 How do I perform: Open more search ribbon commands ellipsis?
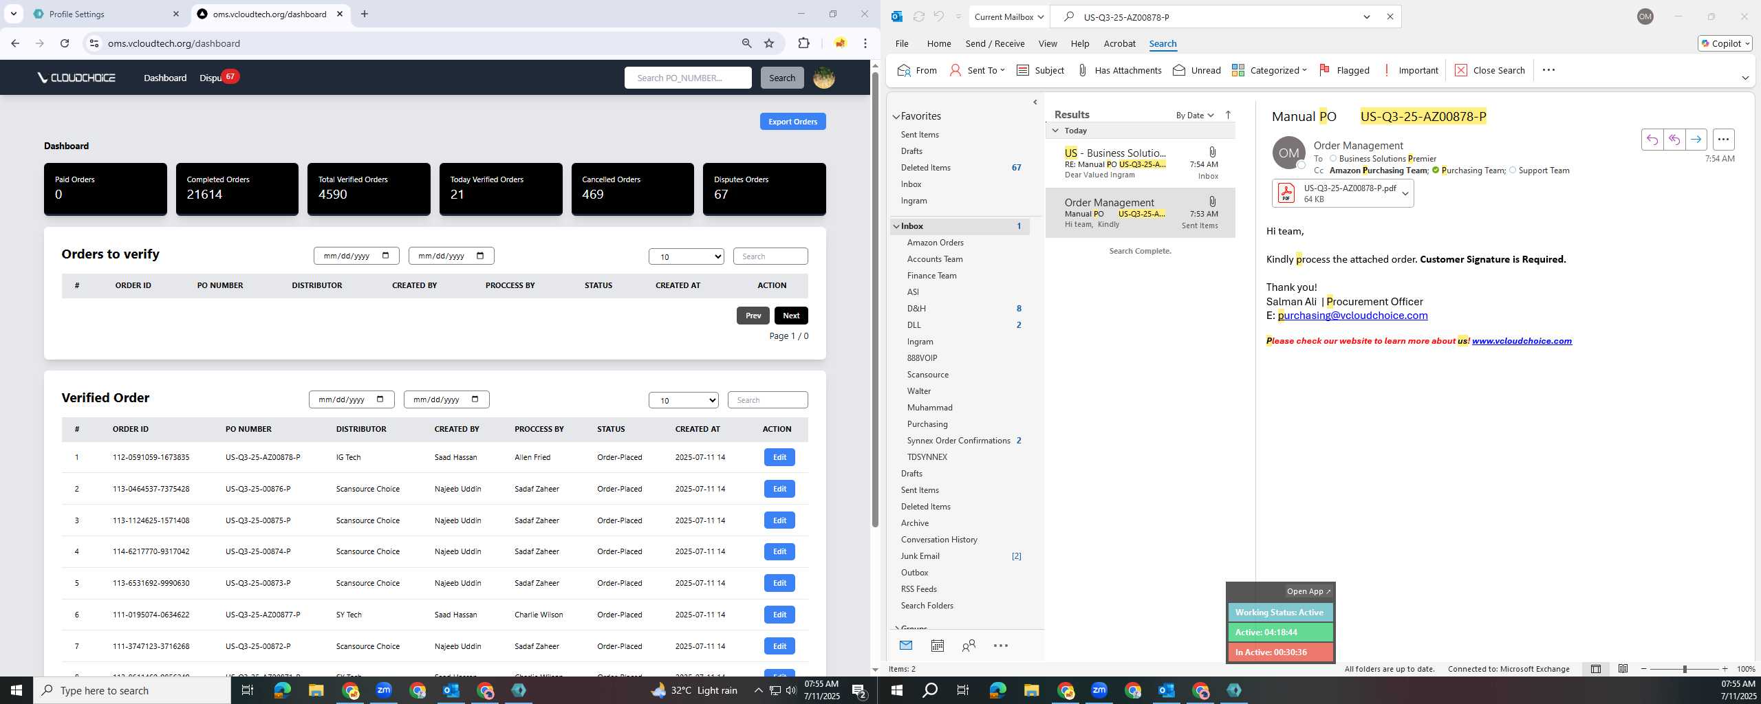pos(1548,70)
